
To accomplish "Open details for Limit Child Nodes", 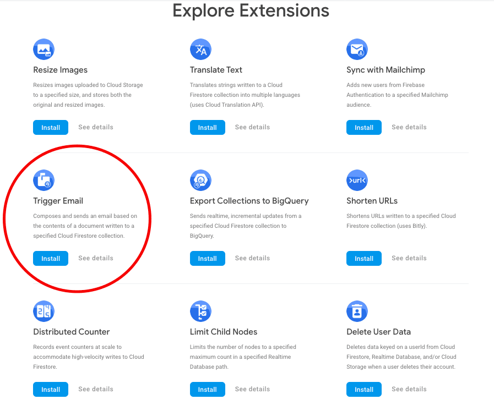I will click(252, 389).
